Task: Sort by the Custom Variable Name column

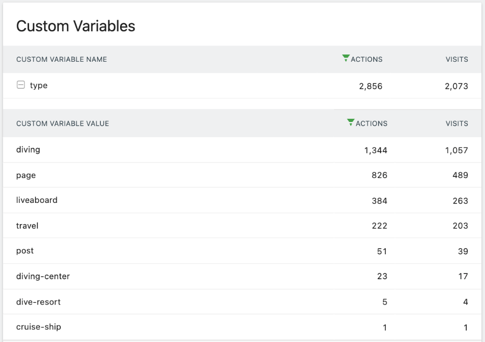Action: point(61,59)
